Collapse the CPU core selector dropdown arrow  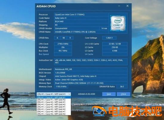coord(69,94)
